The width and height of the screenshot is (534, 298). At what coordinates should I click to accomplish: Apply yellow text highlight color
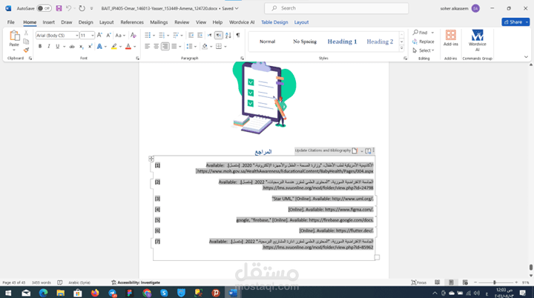click(114, 46)
